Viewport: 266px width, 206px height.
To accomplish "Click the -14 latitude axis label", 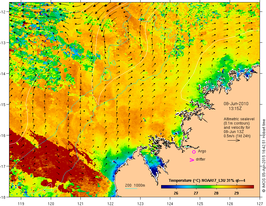I will pos(3,74).
